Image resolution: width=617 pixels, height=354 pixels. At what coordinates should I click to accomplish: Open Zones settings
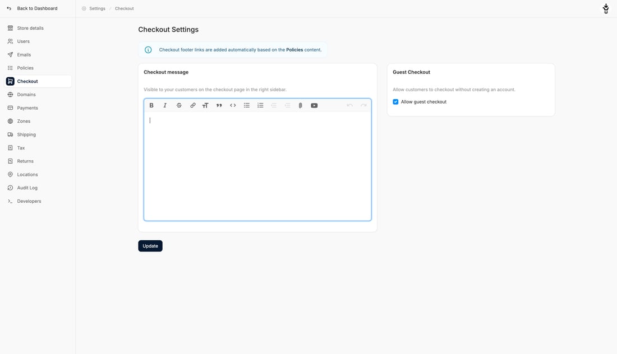point(38,122)
